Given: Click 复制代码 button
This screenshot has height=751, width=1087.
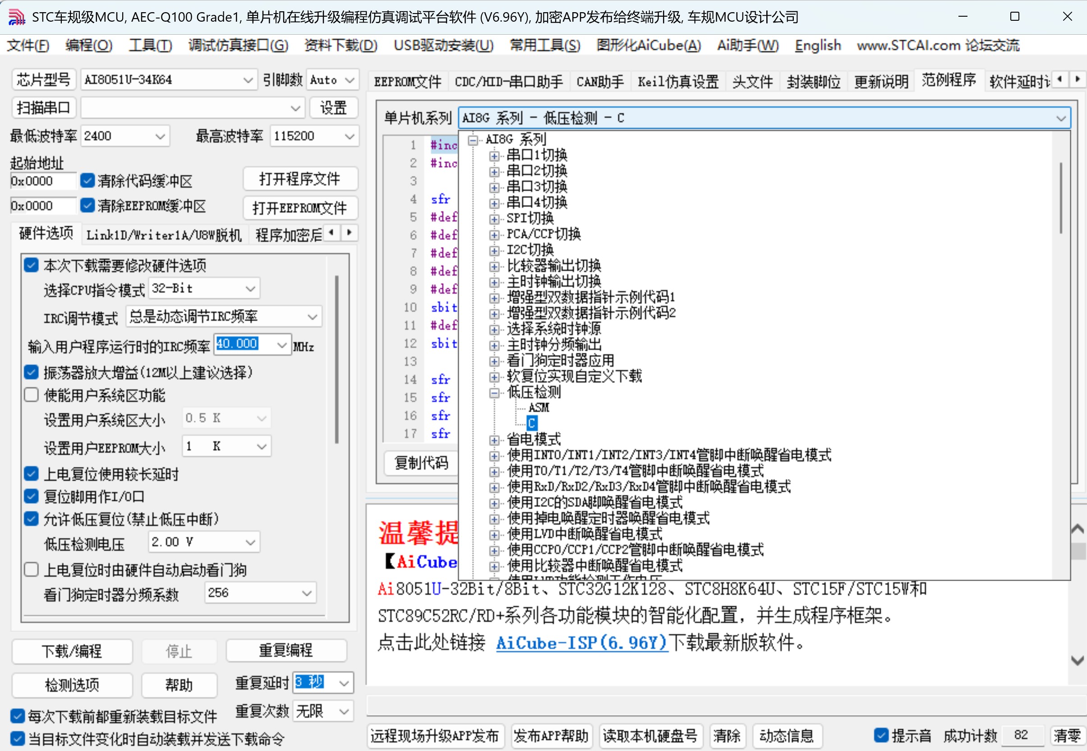Looking at the screenshot, I should [x=422, y=463].
